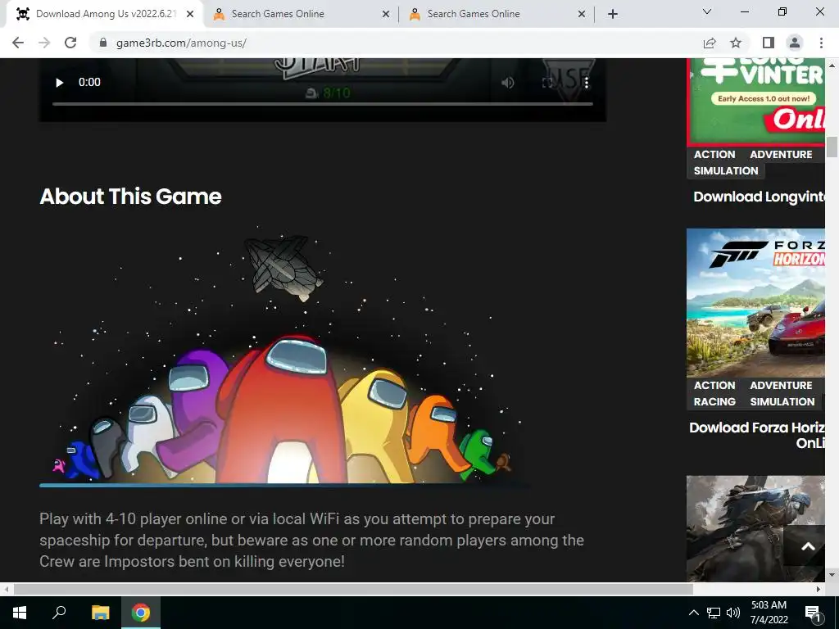
Task: Open the Forza Horizon thumbnail
Action: coord(755,303)
